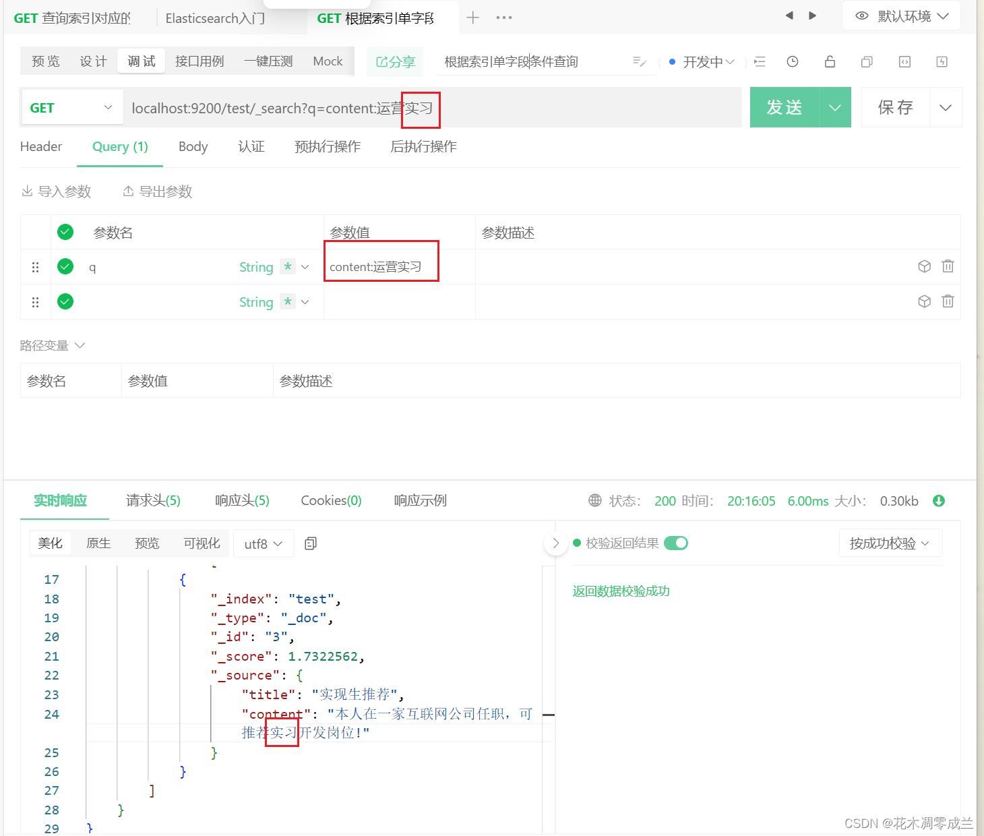Switch to the 请求头(5) tab
Viewport: 984px width, 836px height.
153,500
